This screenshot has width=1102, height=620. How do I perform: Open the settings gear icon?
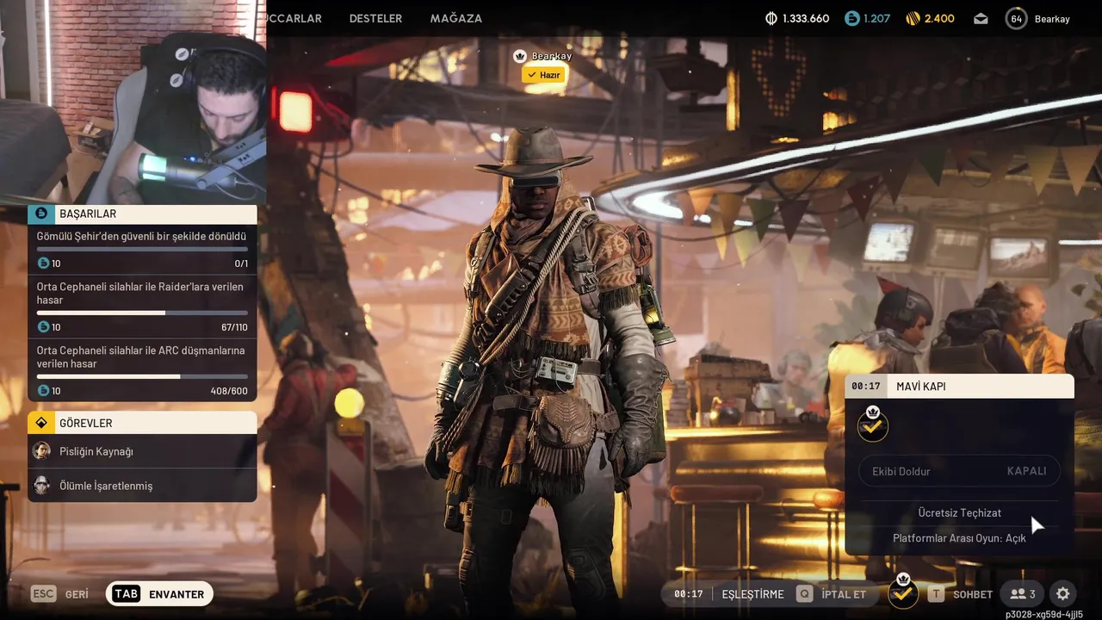pyautogui.click(x=1063, y=594)
